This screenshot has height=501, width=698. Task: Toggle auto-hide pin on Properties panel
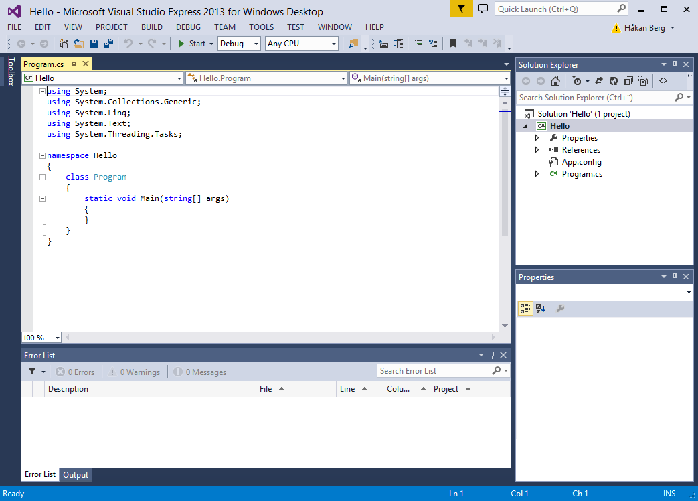675,277
